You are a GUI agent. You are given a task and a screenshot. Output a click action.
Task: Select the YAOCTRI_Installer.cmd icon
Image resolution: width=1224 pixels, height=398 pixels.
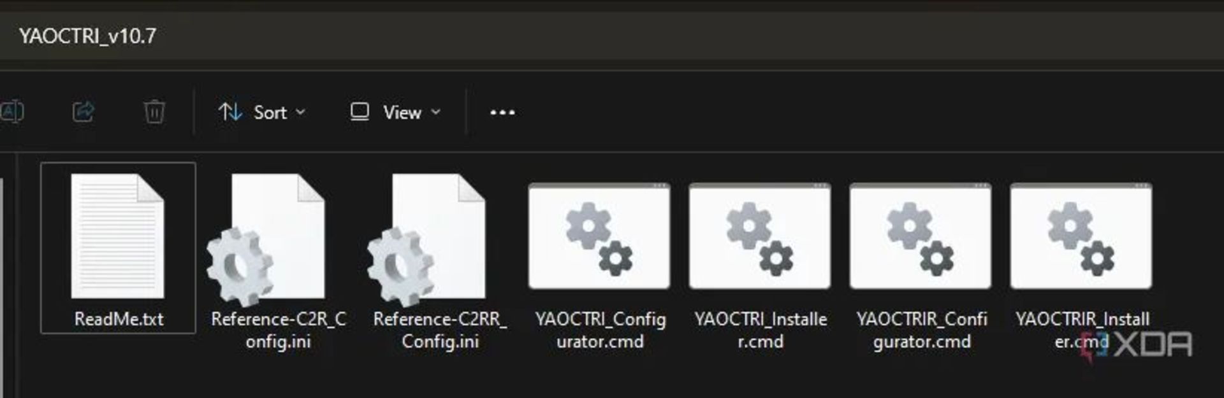(x=760, y=236)
